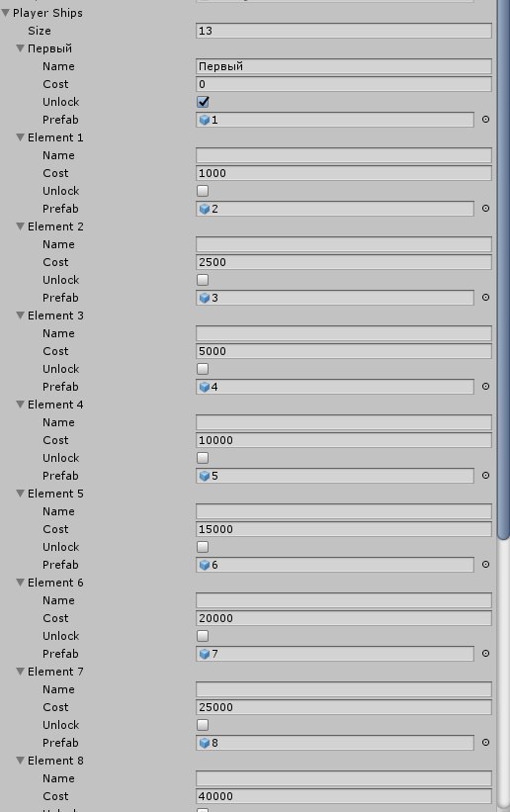Click the prefab cube icon labeled 2
Image resolution: width=510 pixels, height=812 pixels.
pyautogui.click(x=205, y=210)
